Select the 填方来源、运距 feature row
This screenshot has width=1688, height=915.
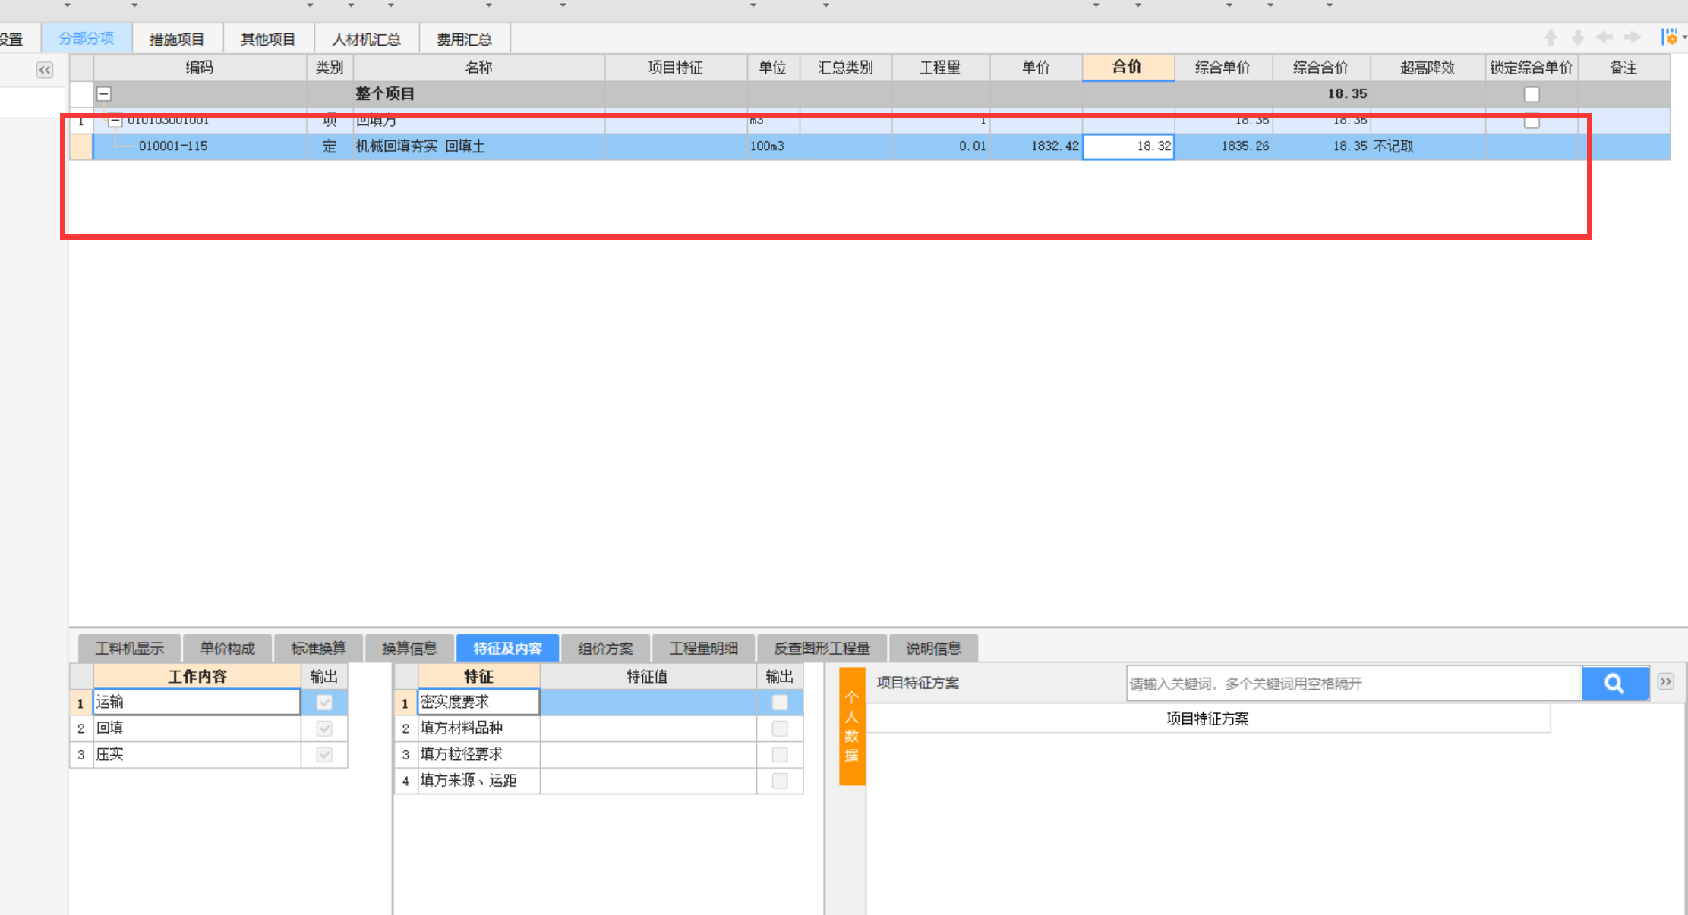pyautogui.click(x=478, y=781)
